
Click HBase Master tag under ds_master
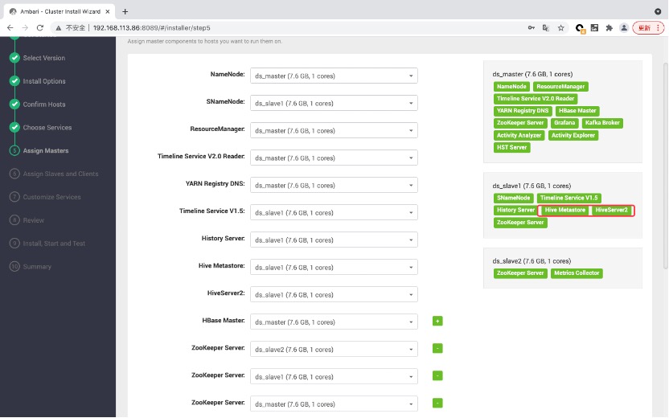[x=577, y=111]
